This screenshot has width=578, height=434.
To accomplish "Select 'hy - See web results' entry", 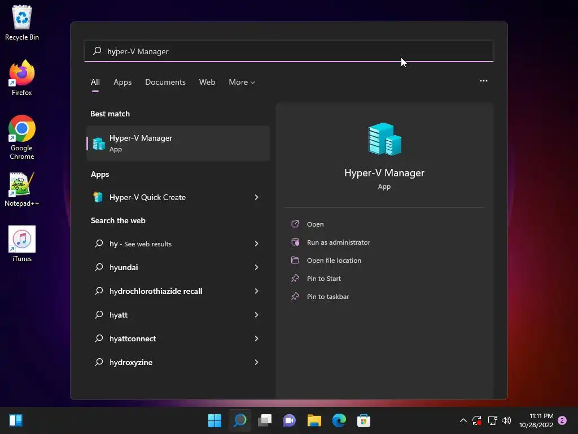I will coord(178,244).
